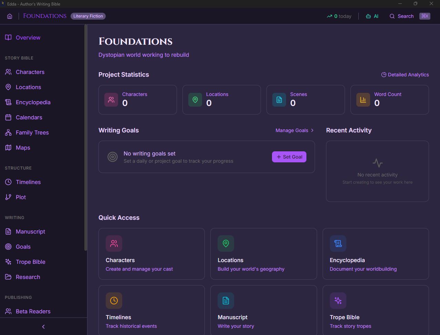Open Detailed Analytics
This screenshot has width=440, height=335.
coord(405,75)
